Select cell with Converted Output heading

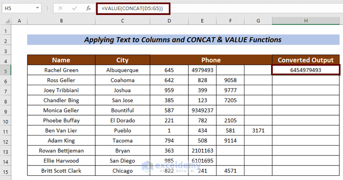pyautogui.click(x=306, y=60)
